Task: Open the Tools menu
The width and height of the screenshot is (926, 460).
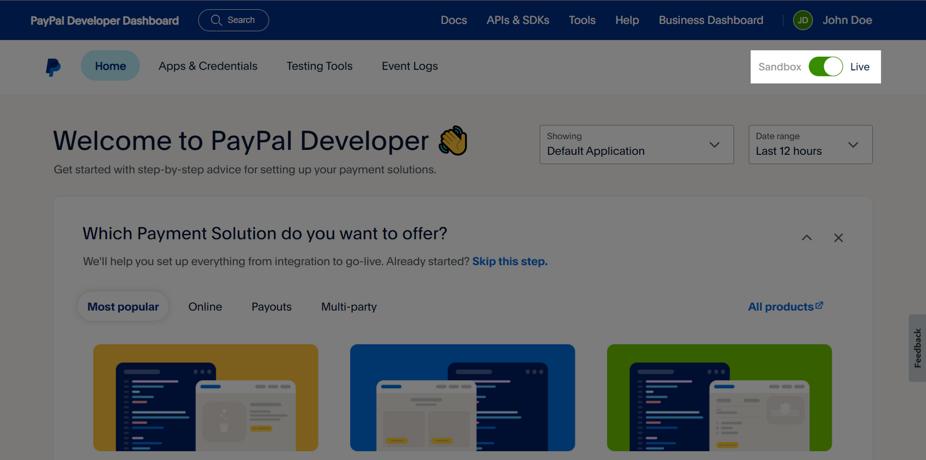Action: click(582, 20)
